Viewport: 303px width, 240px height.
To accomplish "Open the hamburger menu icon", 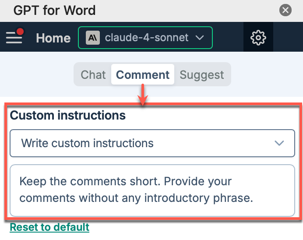I will tap(14, 38).
